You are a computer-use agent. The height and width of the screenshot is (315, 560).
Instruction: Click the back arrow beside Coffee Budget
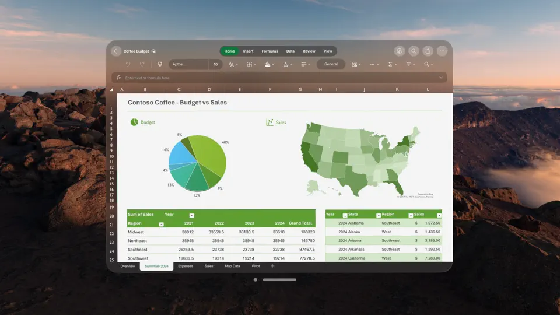116,51
